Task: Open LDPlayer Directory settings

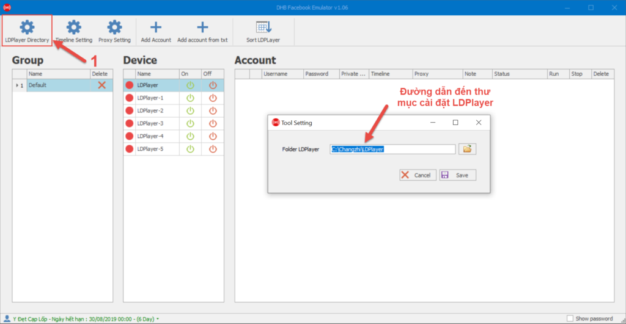Action: tap(27, 31)
